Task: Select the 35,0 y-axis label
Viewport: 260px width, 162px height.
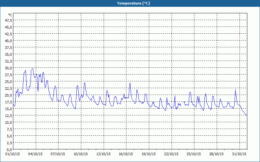Action: (x=9, y=54)
